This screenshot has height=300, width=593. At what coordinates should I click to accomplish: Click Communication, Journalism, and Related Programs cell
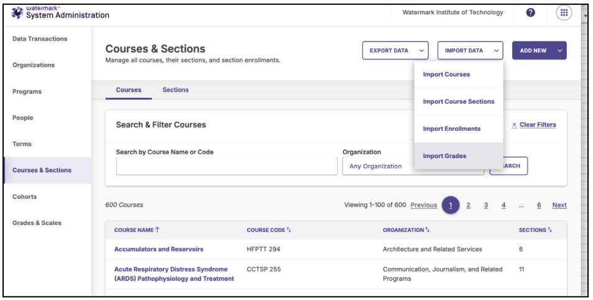[x=443, y=274]
